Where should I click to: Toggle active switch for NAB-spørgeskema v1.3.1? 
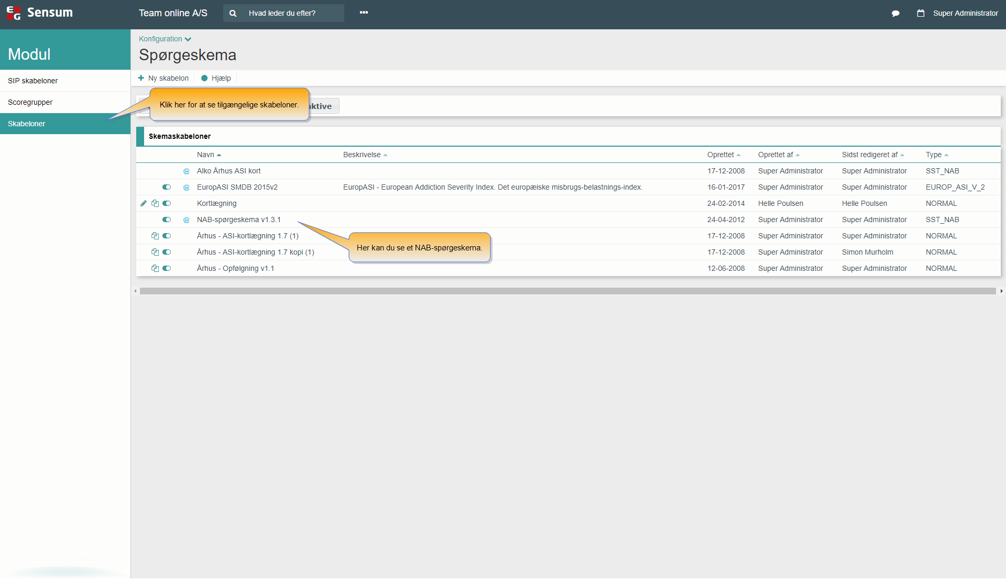[167, 220]
